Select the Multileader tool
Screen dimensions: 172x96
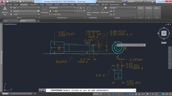(105, 10)
